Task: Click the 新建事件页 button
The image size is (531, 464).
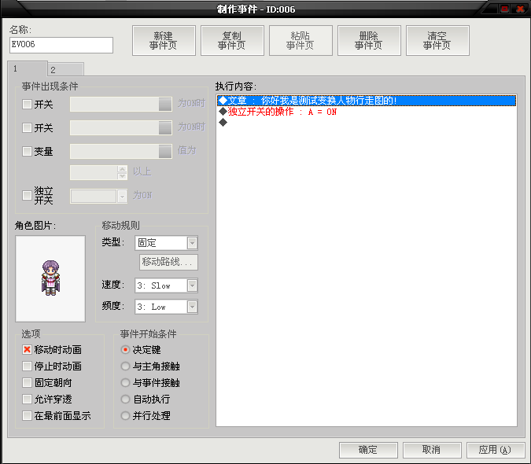Action: tap(164, 41)
